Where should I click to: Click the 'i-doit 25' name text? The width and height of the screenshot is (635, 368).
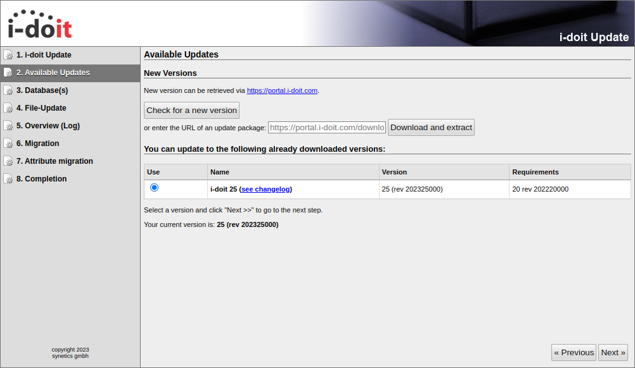[x=224, y=189]
